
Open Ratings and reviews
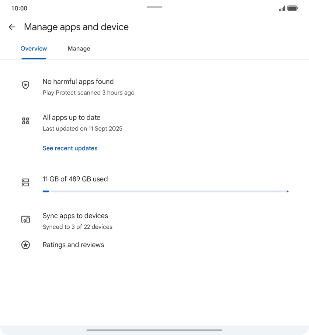[x=73, y=245]
